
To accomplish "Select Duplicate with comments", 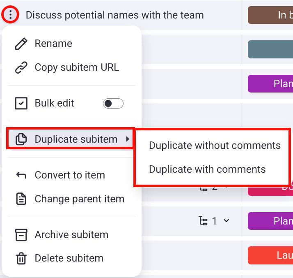I will pos(207,169).
